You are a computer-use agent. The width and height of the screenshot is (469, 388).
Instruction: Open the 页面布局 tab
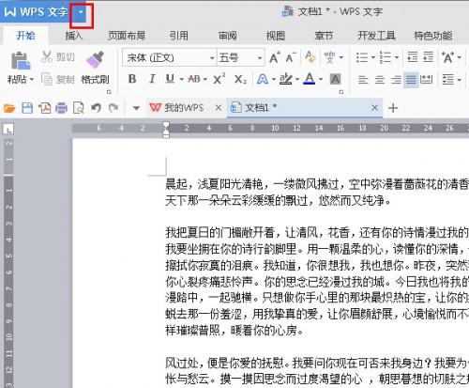pyautogui.click(x=127, y=36)
